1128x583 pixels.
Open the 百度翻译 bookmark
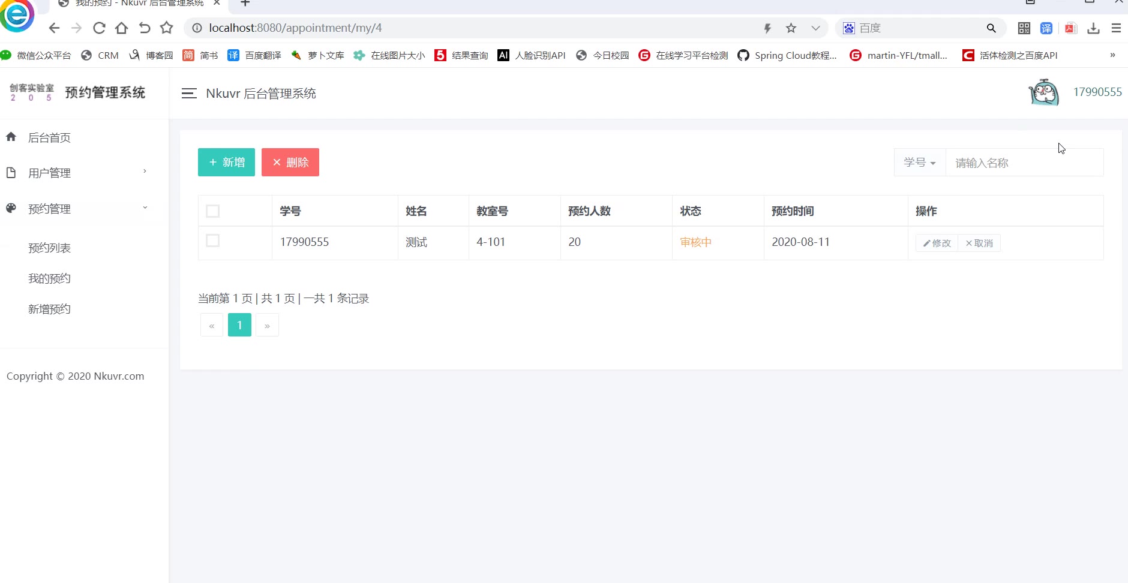pyautogui.click(x=254, y=55)
